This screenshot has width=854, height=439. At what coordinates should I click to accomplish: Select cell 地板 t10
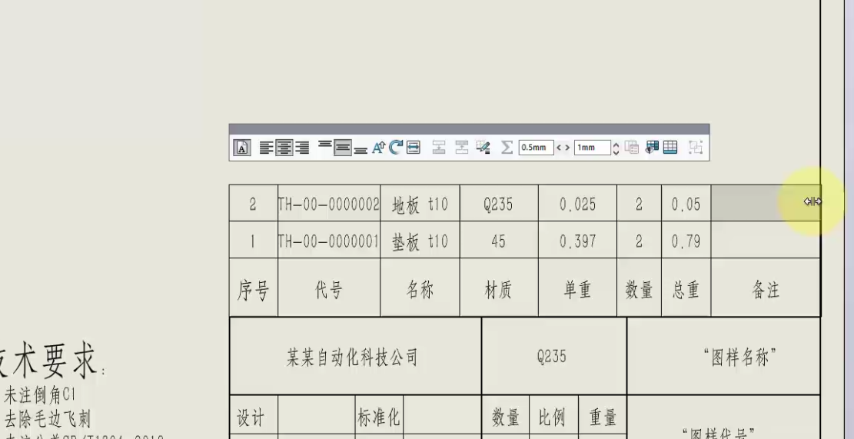[420, 203]
